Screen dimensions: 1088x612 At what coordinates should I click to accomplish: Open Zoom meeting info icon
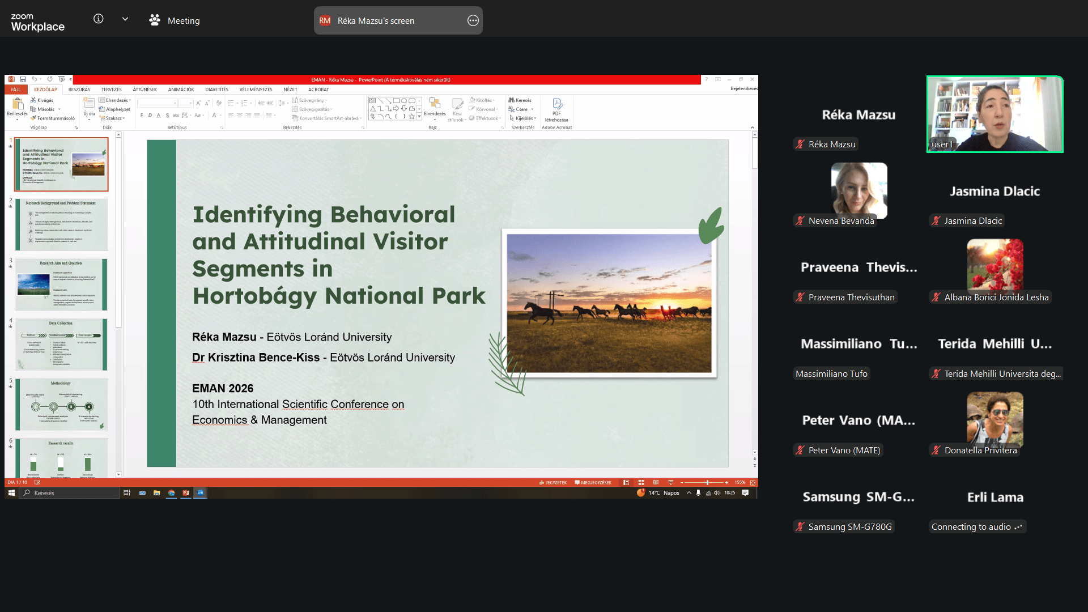click(x=99, y=19)
